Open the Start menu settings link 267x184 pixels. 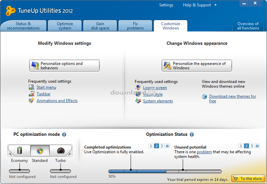click(x=46, y=87)
